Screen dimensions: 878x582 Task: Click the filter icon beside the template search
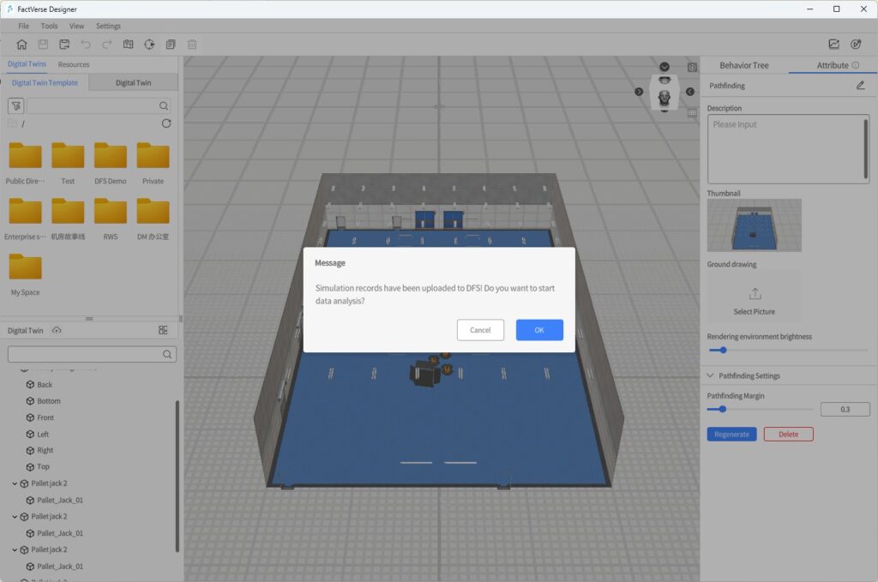(x=15, y=105)
